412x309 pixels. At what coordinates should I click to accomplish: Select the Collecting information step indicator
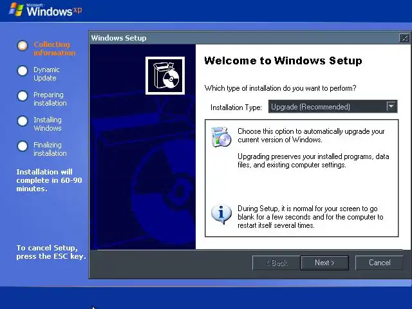[23, 46]
